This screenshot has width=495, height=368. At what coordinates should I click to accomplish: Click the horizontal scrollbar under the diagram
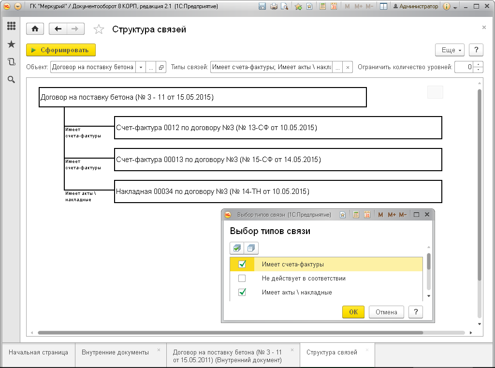pyautogui.click(x=231, y=333)
